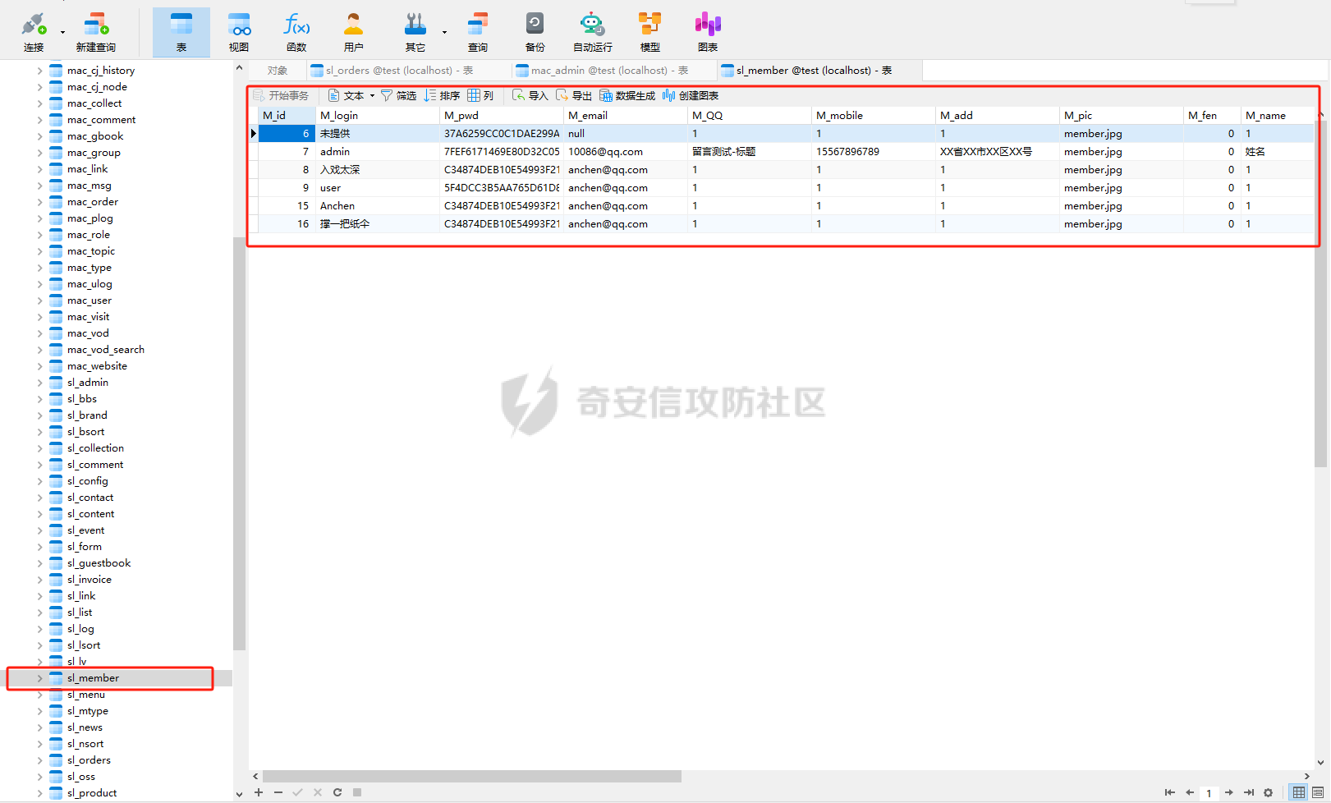Open the 文本 text dropdown

(x=351, y=95)
